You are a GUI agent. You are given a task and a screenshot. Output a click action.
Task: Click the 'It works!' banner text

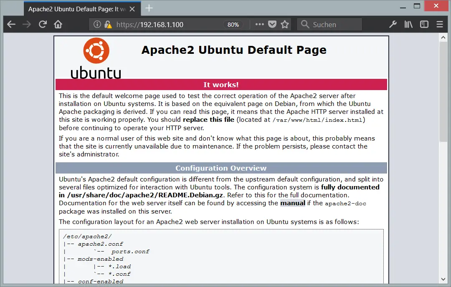click(221, 85)
